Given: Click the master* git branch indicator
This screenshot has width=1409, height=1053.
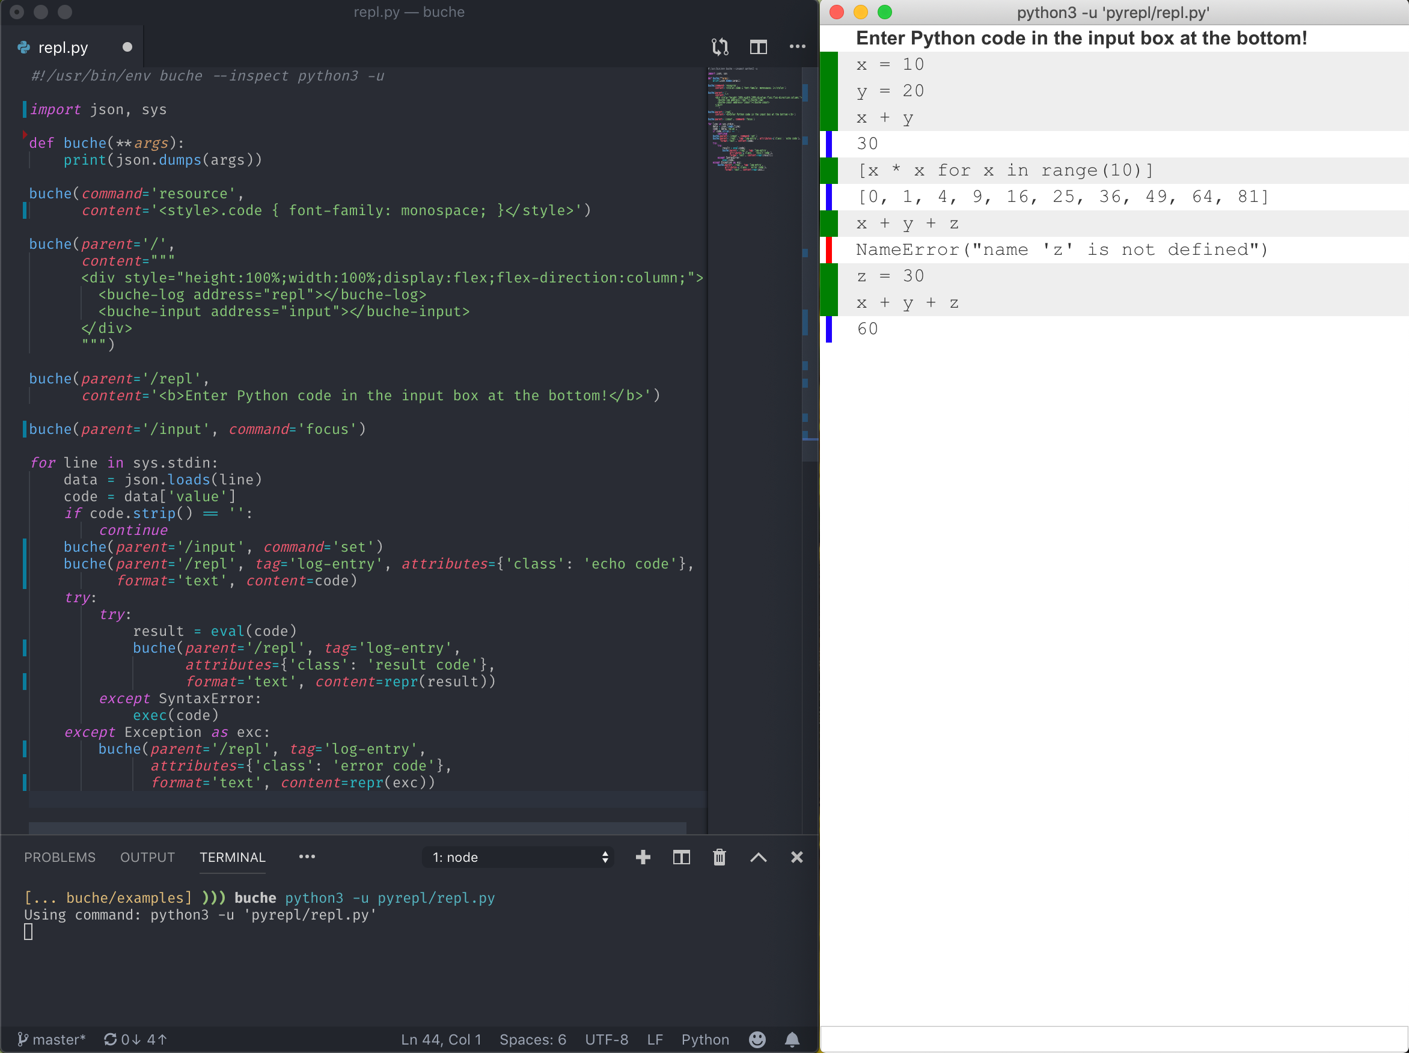Looking at the screenshot, I should click(x=51, y=1040).
